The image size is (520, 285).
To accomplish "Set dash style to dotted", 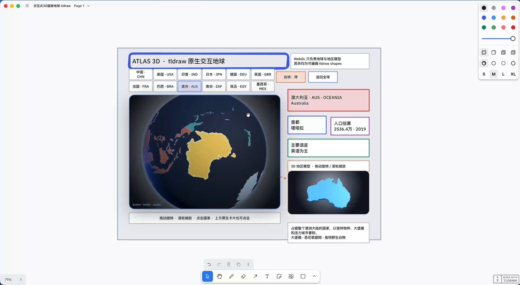I will [504, 63].
